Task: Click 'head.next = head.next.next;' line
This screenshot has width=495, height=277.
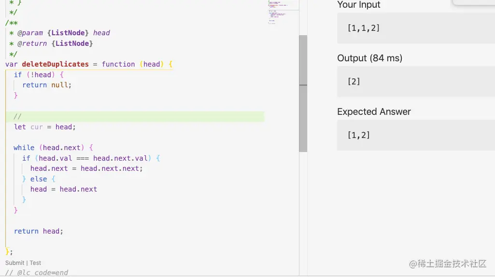Action: [86, 168]
